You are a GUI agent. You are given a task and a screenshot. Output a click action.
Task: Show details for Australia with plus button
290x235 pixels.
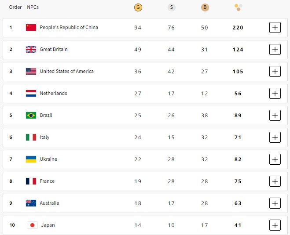pyautogui.click(x=275, y=203)
